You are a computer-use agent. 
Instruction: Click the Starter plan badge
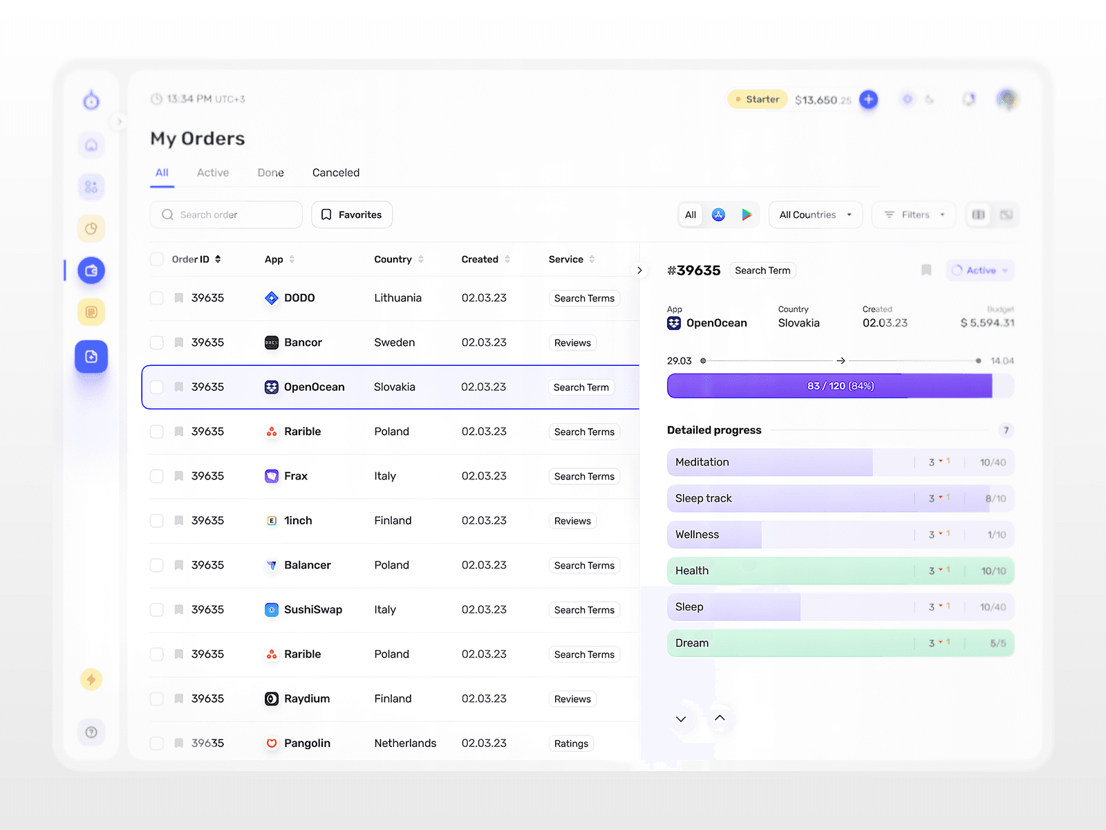pyautogui.click(x=758, y=100)
